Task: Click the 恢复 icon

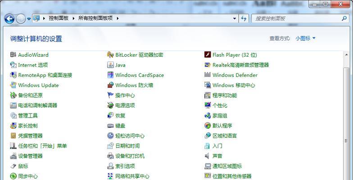Action: 110,116
